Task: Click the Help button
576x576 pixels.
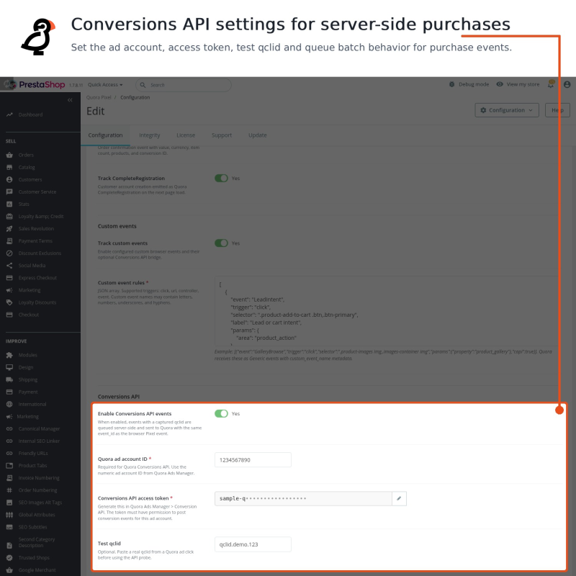Action: click(557, 110)
